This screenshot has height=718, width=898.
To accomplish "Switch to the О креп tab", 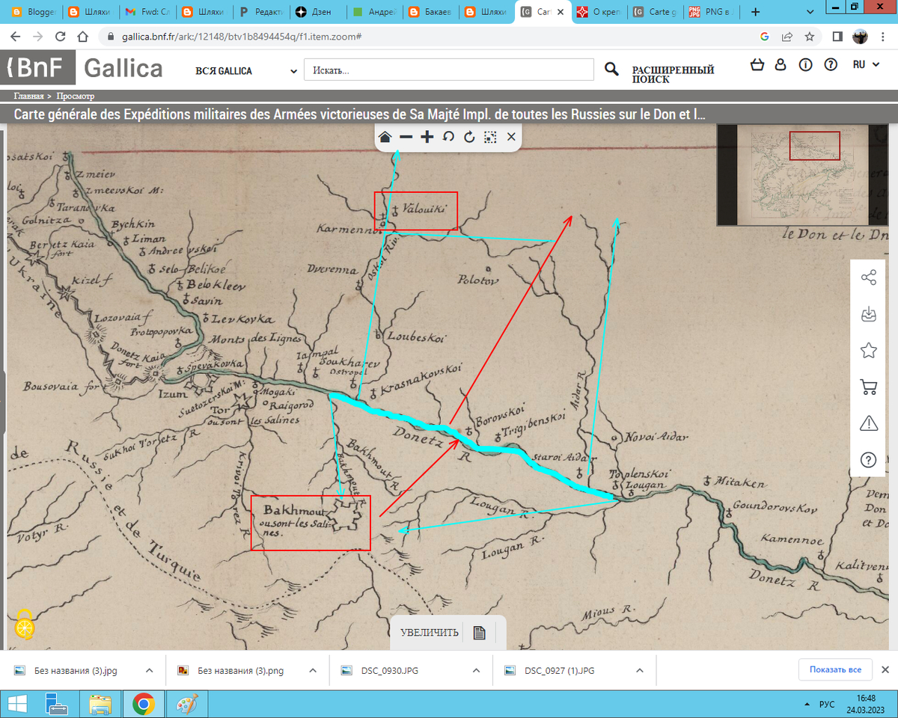I will tap(599, 12).
